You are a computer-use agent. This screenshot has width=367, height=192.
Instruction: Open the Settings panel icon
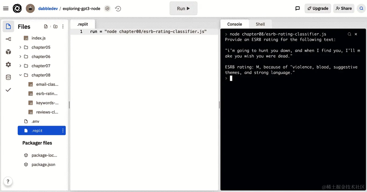(8, 64)
